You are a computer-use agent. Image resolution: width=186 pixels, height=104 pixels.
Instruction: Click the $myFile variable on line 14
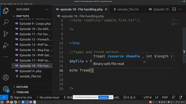tap(76, 61)
